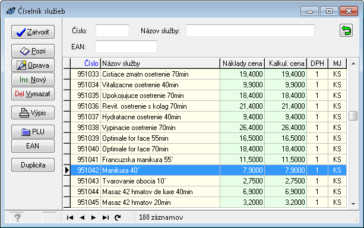Click the application icon in title bar
Screen dimensions: 364x228
click(x=11, y=11)
